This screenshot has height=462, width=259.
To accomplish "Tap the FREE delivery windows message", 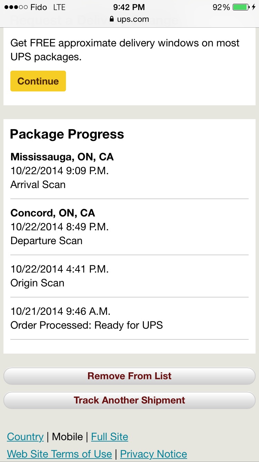I will (125, 50).
